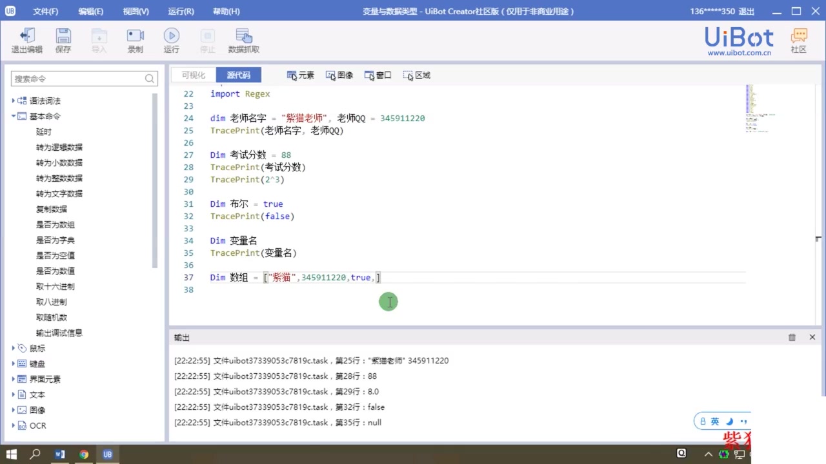This screenshot has height=464, width=826.
Task: Click the 退出 logout link
Action: 746,12
